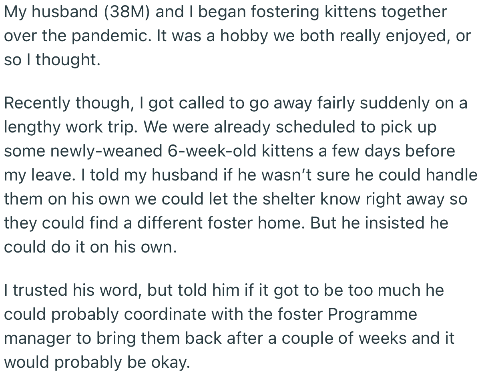Click the word "Programme"
The image size is (478, 375).
point(372,315)
